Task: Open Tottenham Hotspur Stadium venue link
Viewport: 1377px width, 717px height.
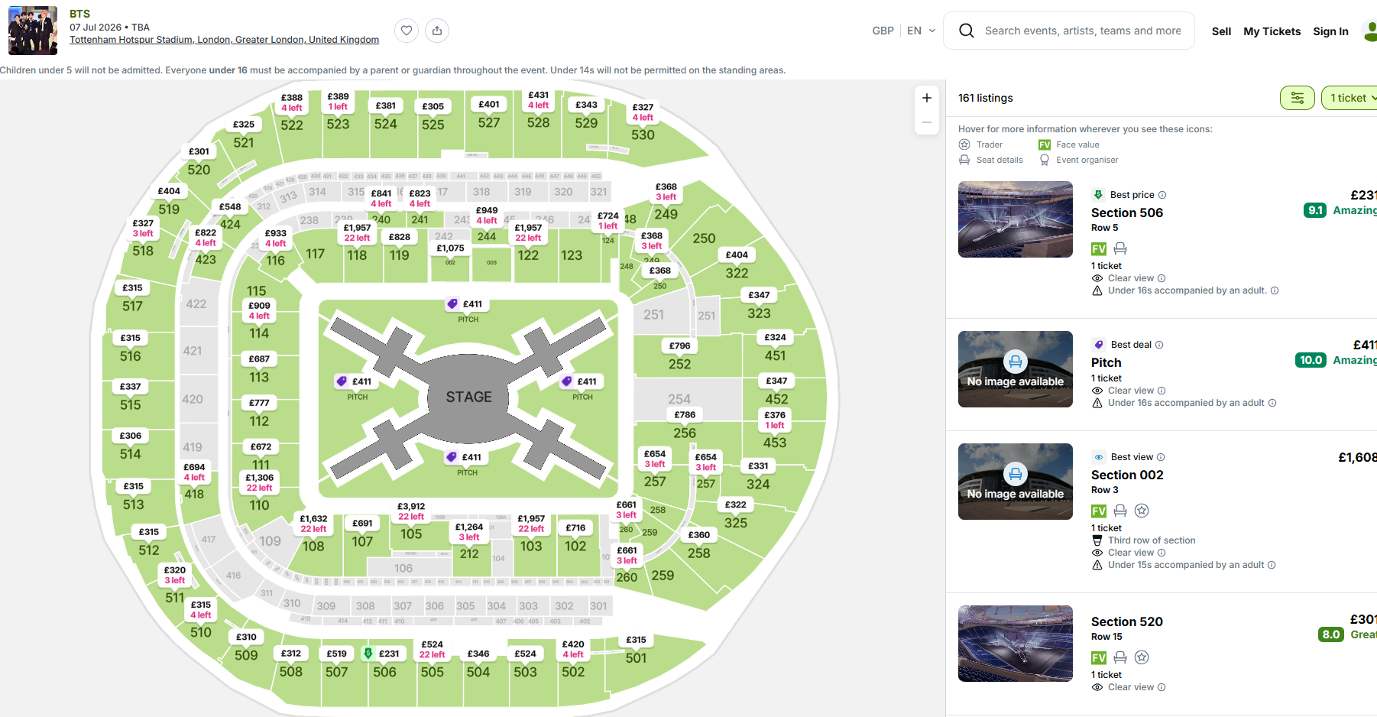Action: [224, 40]
